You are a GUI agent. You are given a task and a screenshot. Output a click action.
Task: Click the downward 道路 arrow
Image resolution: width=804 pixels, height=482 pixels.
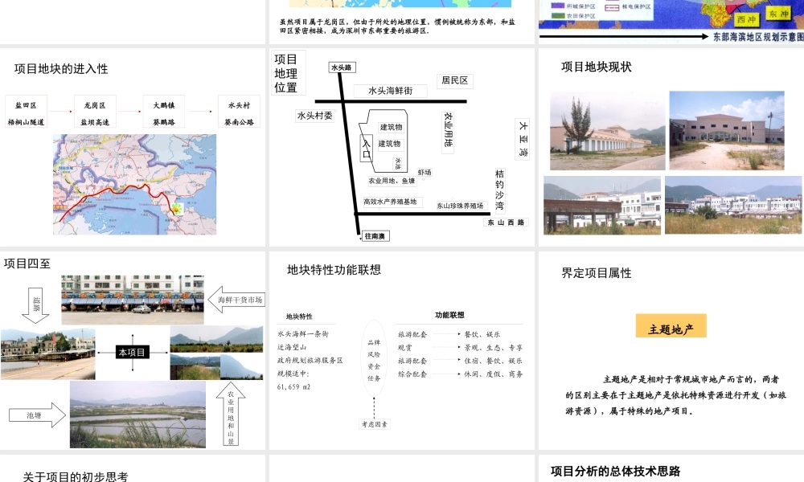pyautogui.click(x=36, y=305)
